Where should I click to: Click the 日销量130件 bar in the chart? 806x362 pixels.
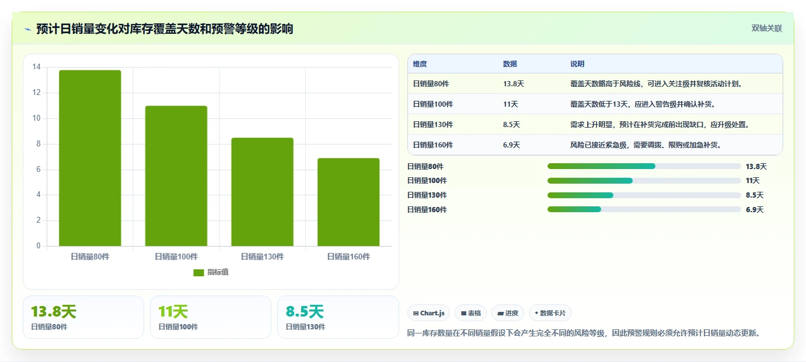click(262, 192)
